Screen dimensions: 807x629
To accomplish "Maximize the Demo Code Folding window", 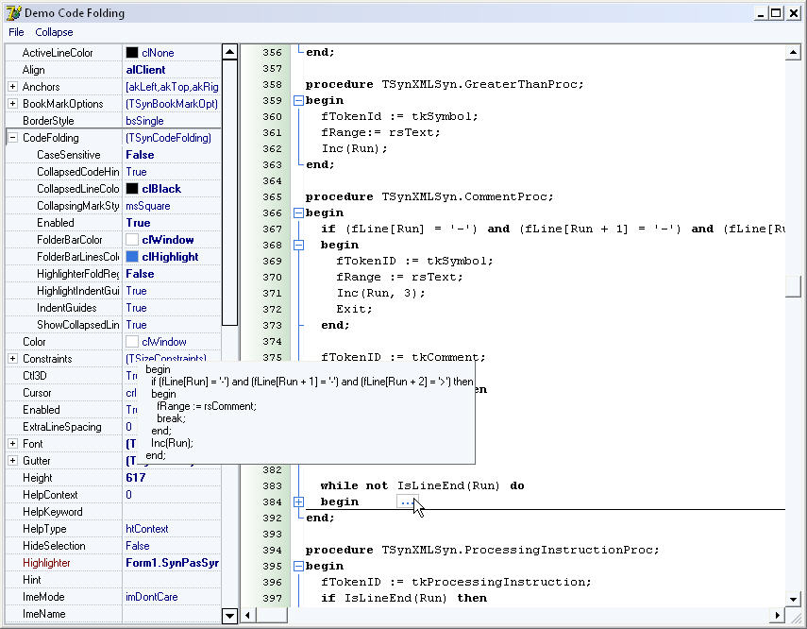I will 776,13.
